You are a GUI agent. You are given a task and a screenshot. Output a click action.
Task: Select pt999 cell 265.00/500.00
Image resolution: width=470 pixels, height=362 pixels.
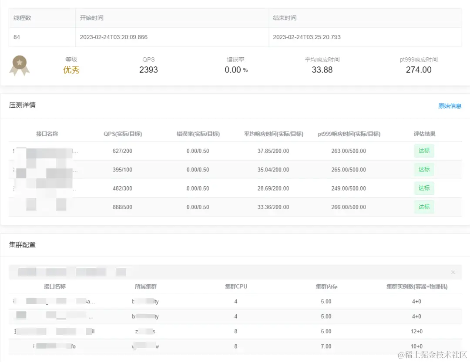pyautogui.click(x=349, y=170)
